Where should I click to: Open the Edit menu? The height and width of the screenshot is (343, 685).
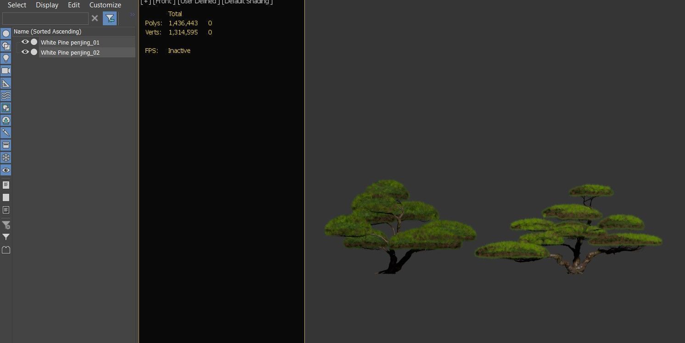click(x=74, y=5)
